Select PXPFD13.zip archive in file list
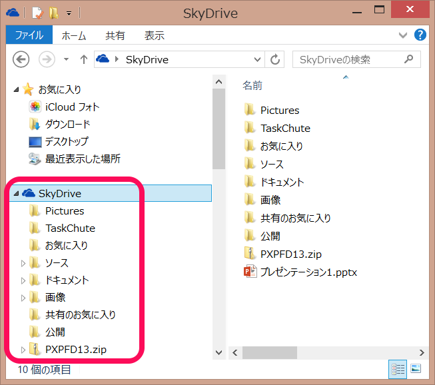The image size is (435, 385). [x=291, y=254]
